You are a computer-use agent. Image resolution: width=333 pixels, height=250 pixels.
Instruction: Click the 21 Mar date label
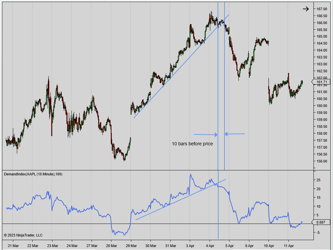(13, 246)
